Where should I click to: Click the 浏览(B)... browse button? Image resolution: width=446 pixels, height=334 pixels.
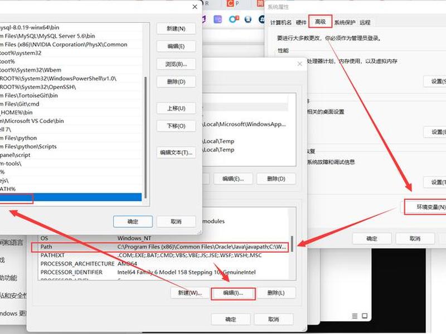(176, 64)
